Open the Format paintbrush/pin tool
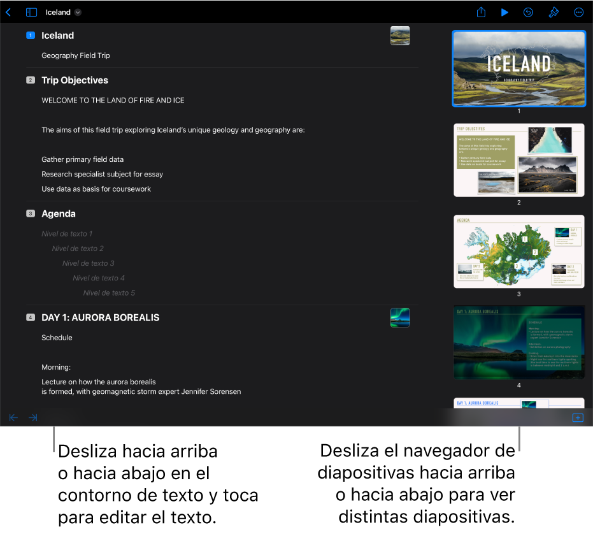Viewport: 593px width, 534px height. click(x=554, y=13)
